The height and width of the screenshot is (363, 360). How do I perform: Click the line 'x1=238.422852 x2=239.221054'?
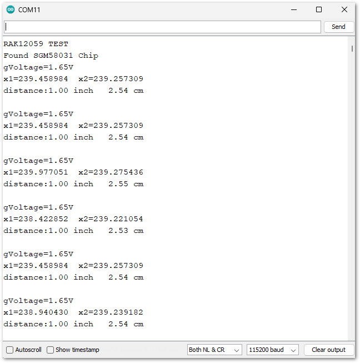pyautogui.click(x=73, y=219)
